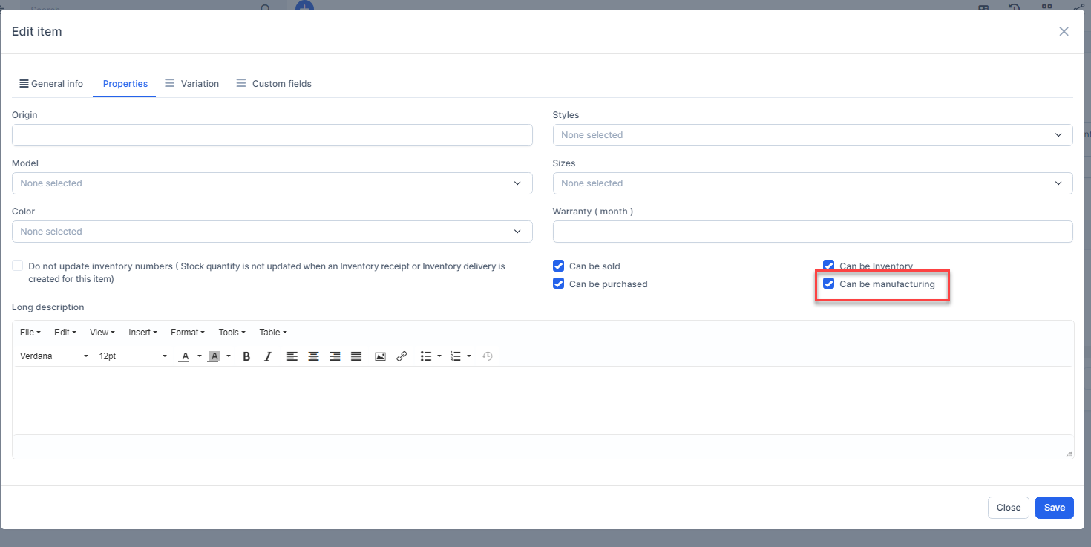This screenshot has width=1091, height=547.
Task: Expand the Styles dropdown list
Action: 812,135
